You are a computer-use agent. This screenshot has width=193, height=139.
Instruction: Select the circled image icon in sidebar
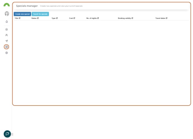(7, 47)
